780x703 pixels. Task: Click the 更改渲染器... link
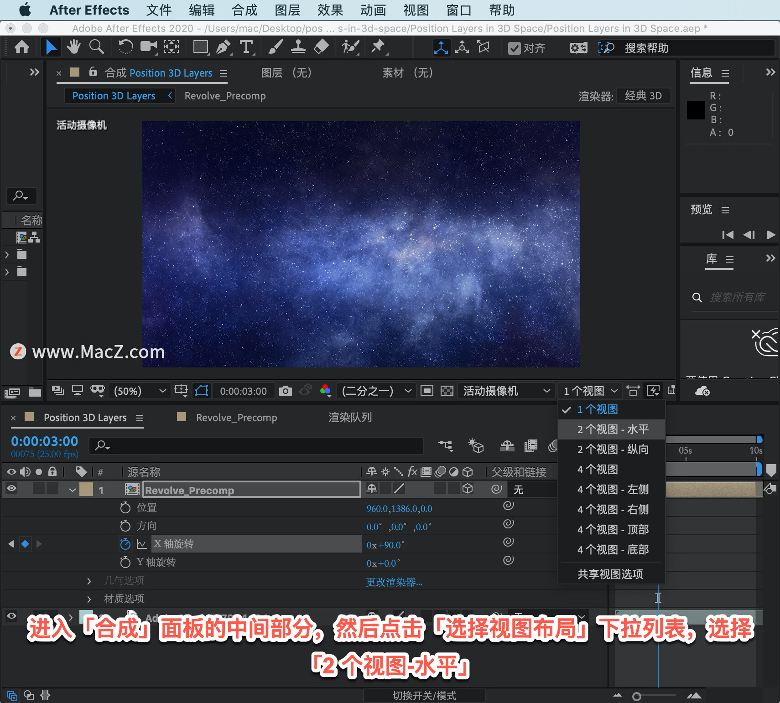click(394, 582)
